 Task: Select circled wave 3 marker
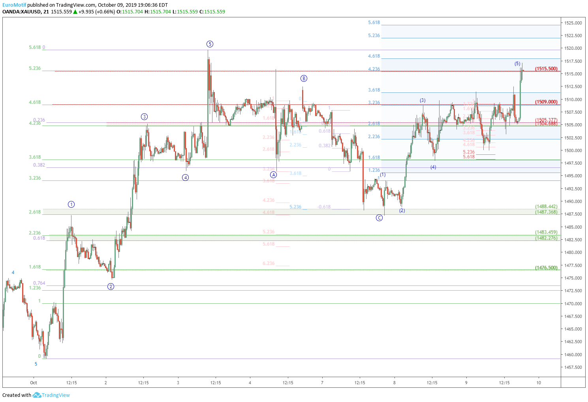[144, 116]
